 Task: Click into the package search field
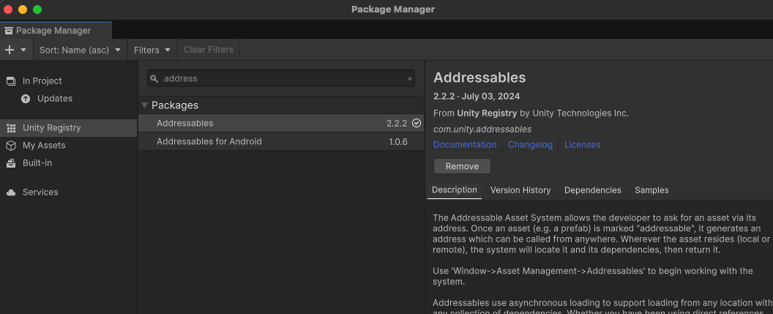pos(281,78)
